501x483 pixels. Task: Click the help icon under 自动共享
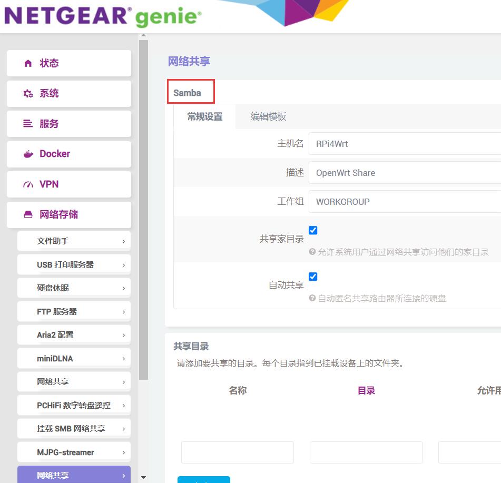pos(312,298)
